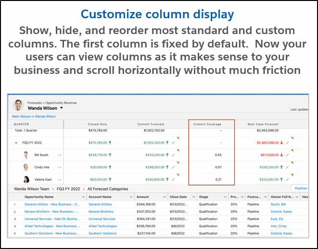Open Pro... column dropdown chevron

click(x=242, y=197)
